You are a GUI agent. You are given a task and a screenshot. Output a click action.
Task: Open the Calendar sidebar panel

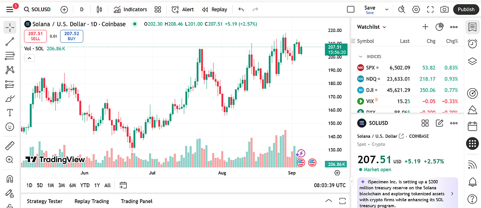[473, 127]
